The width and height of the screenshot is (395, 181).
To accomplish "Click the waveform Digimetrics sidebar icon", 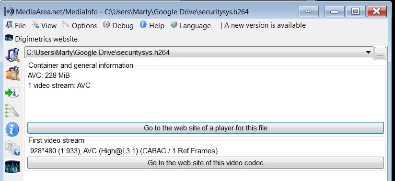I will coord(12,167).
